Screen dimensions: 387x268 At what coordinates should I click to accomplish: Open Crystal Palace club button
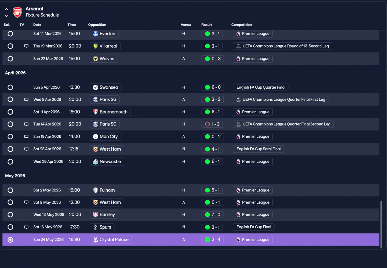(x=111, y=240)
